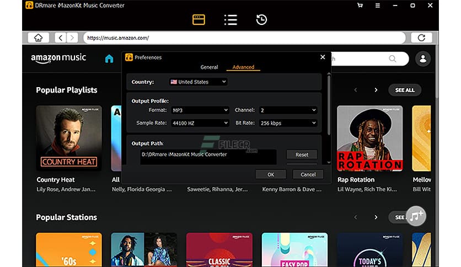Open the conversion history clock icon
This screenshot has height=267, width=461.
tap(261, 20)
